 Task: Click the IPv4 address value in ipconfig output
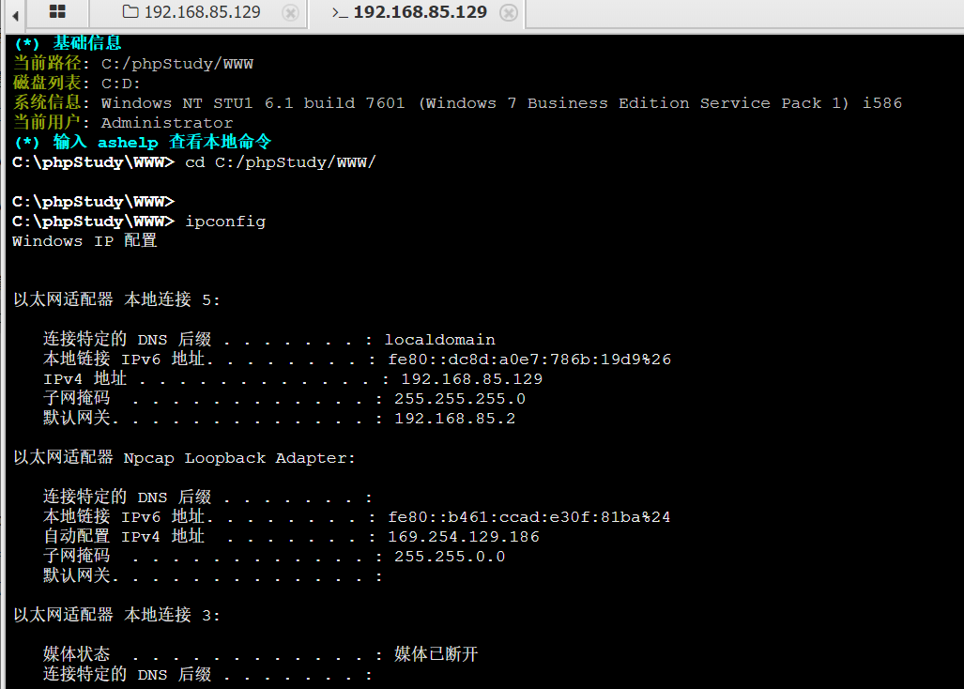click(471, 378)
